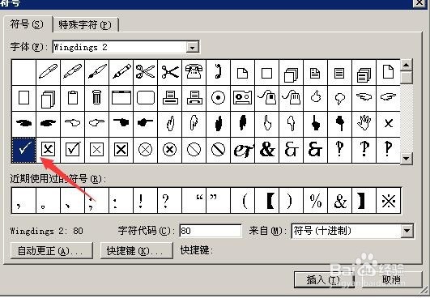The width and height of the screenshot is (430, 298).
Task: Select the thin prohibition circle symbol
Action: [x=194, y=150]
